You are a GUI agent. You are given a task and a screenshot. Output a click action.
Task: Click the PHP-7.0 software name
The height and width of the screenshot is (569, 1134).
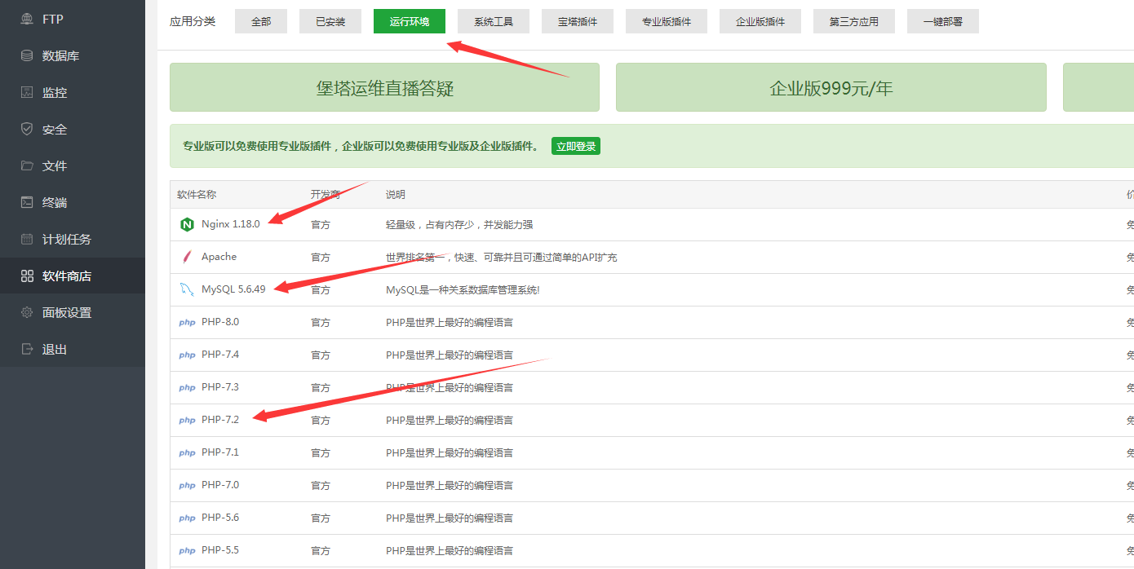[220, 485]
